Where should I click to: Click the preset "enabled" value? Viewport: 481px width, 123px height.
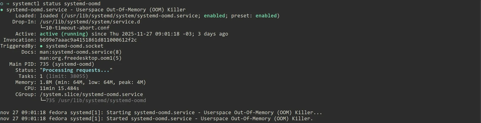pos(266,16)
